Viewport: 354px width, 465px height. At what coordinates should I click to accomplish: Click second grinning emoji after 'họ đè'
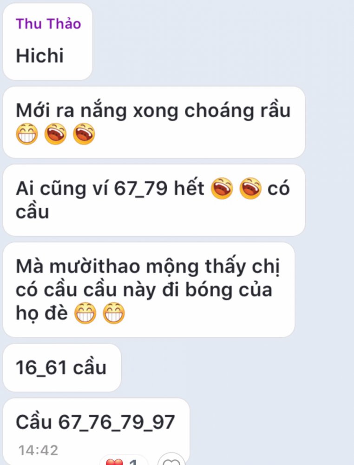(114, 313)
